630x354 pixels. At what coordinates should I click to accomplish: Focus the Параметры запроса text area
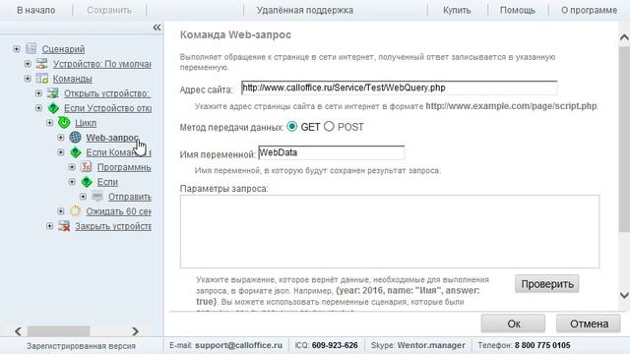pos(390,232)
